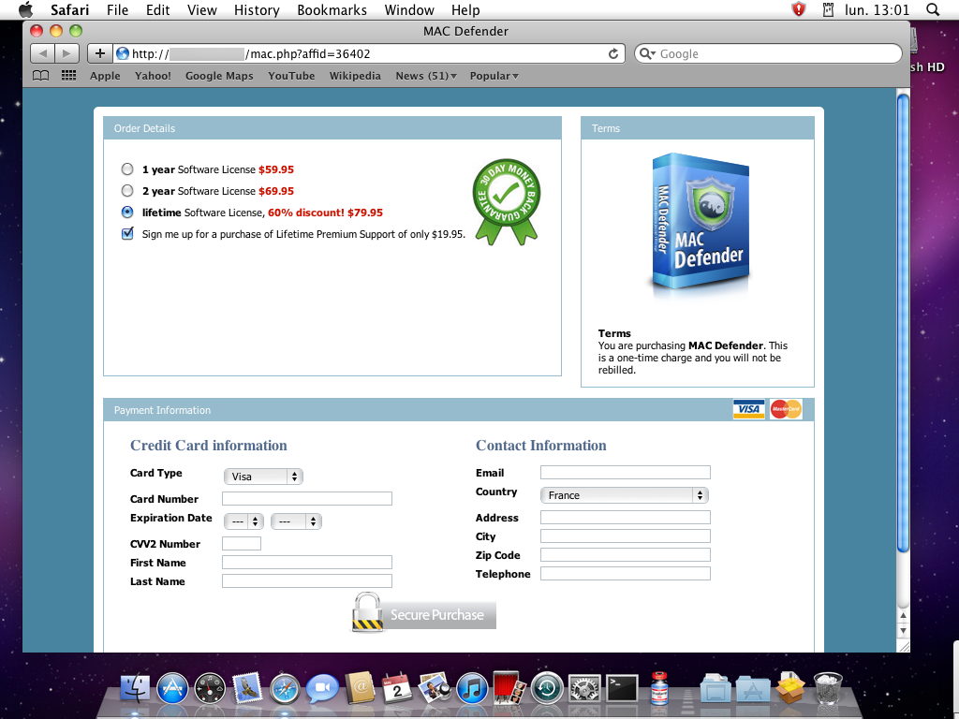
Task: Launch iTunes from the Dock
Action: point(473,689)
